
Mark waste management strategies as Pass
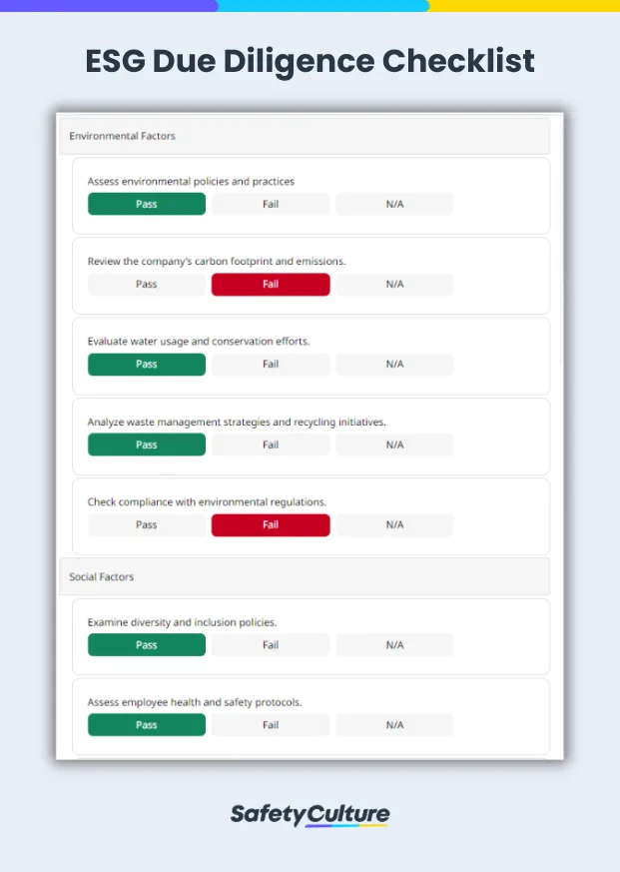pos(146,444)
